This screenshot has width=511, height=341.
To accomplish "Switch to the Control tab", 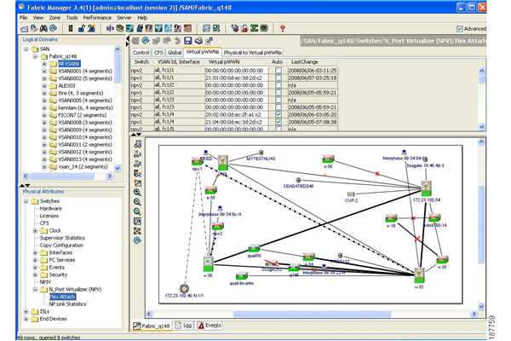I will coord(141,53).
